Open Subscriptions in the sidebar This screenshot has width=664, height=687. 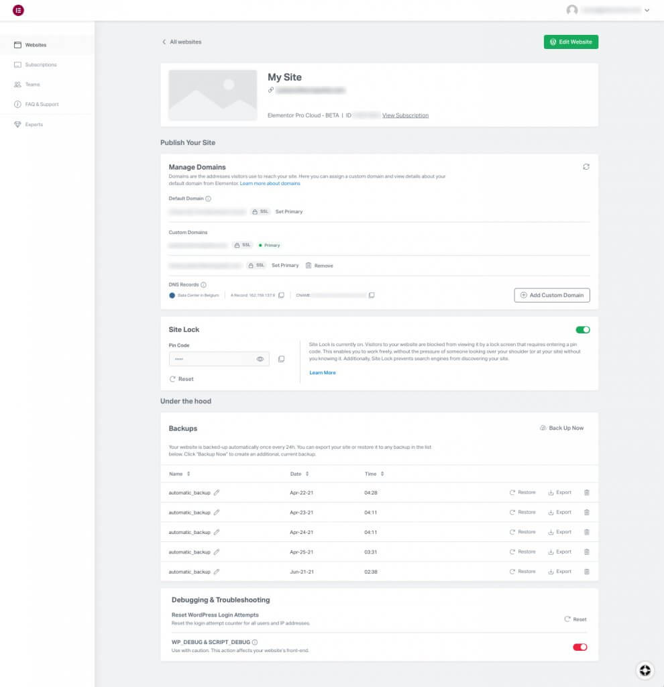(x=40, y=65)
